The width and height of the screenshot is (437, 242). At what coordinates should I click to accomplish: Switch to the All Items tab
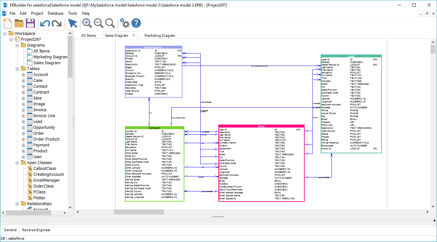click(89, 36)
